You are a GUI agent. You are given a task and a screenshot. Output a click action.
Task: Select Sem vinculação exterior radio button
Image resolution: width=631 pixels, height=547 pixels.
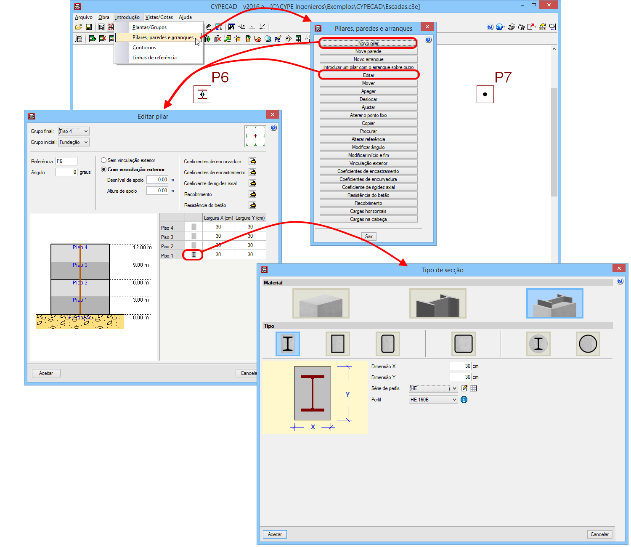(103, 160)
